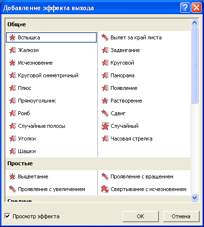
Task: Select the Жалюзи text label
Action: [29, 50]
